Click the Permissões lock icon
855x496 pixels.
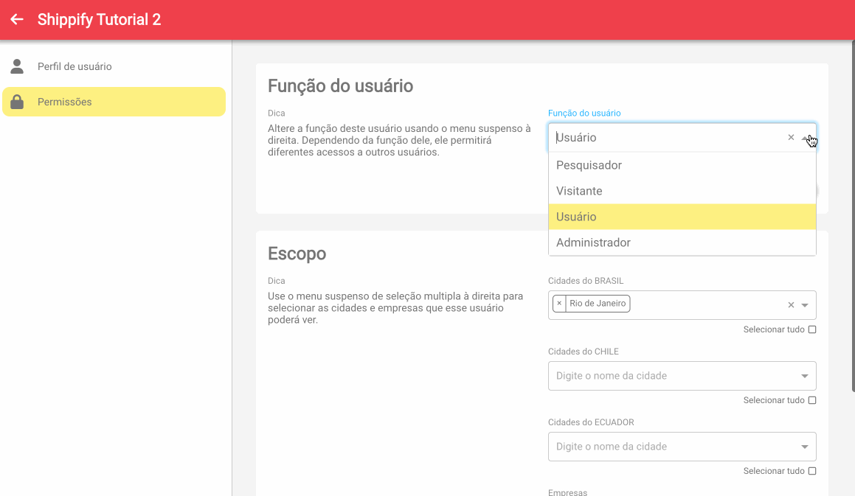click(17, 102)
